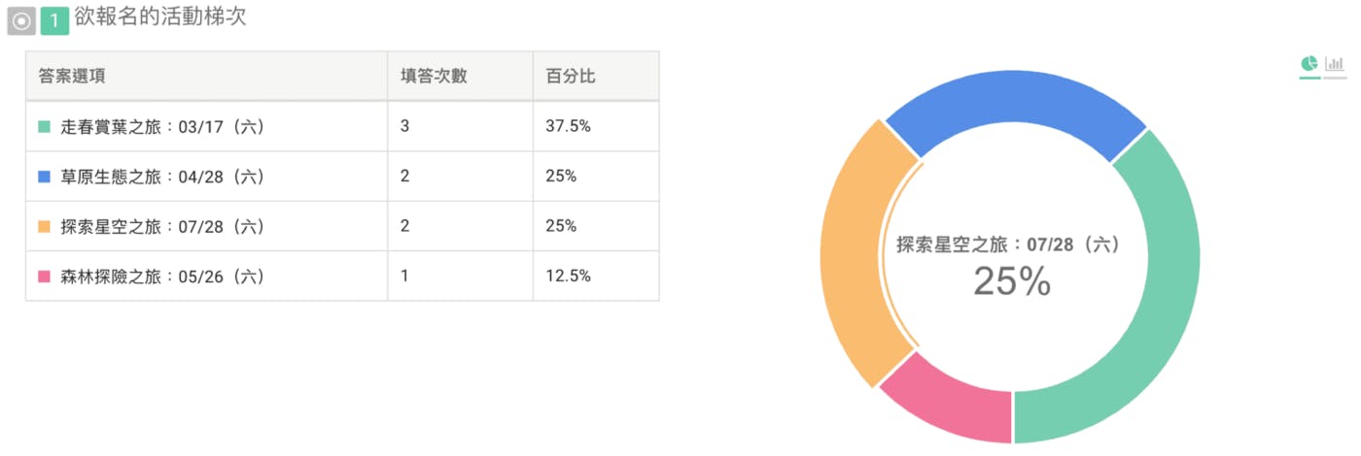Switch to bar chart view
Screen dimensions: 1361x456
click(x=1335, y=64)
